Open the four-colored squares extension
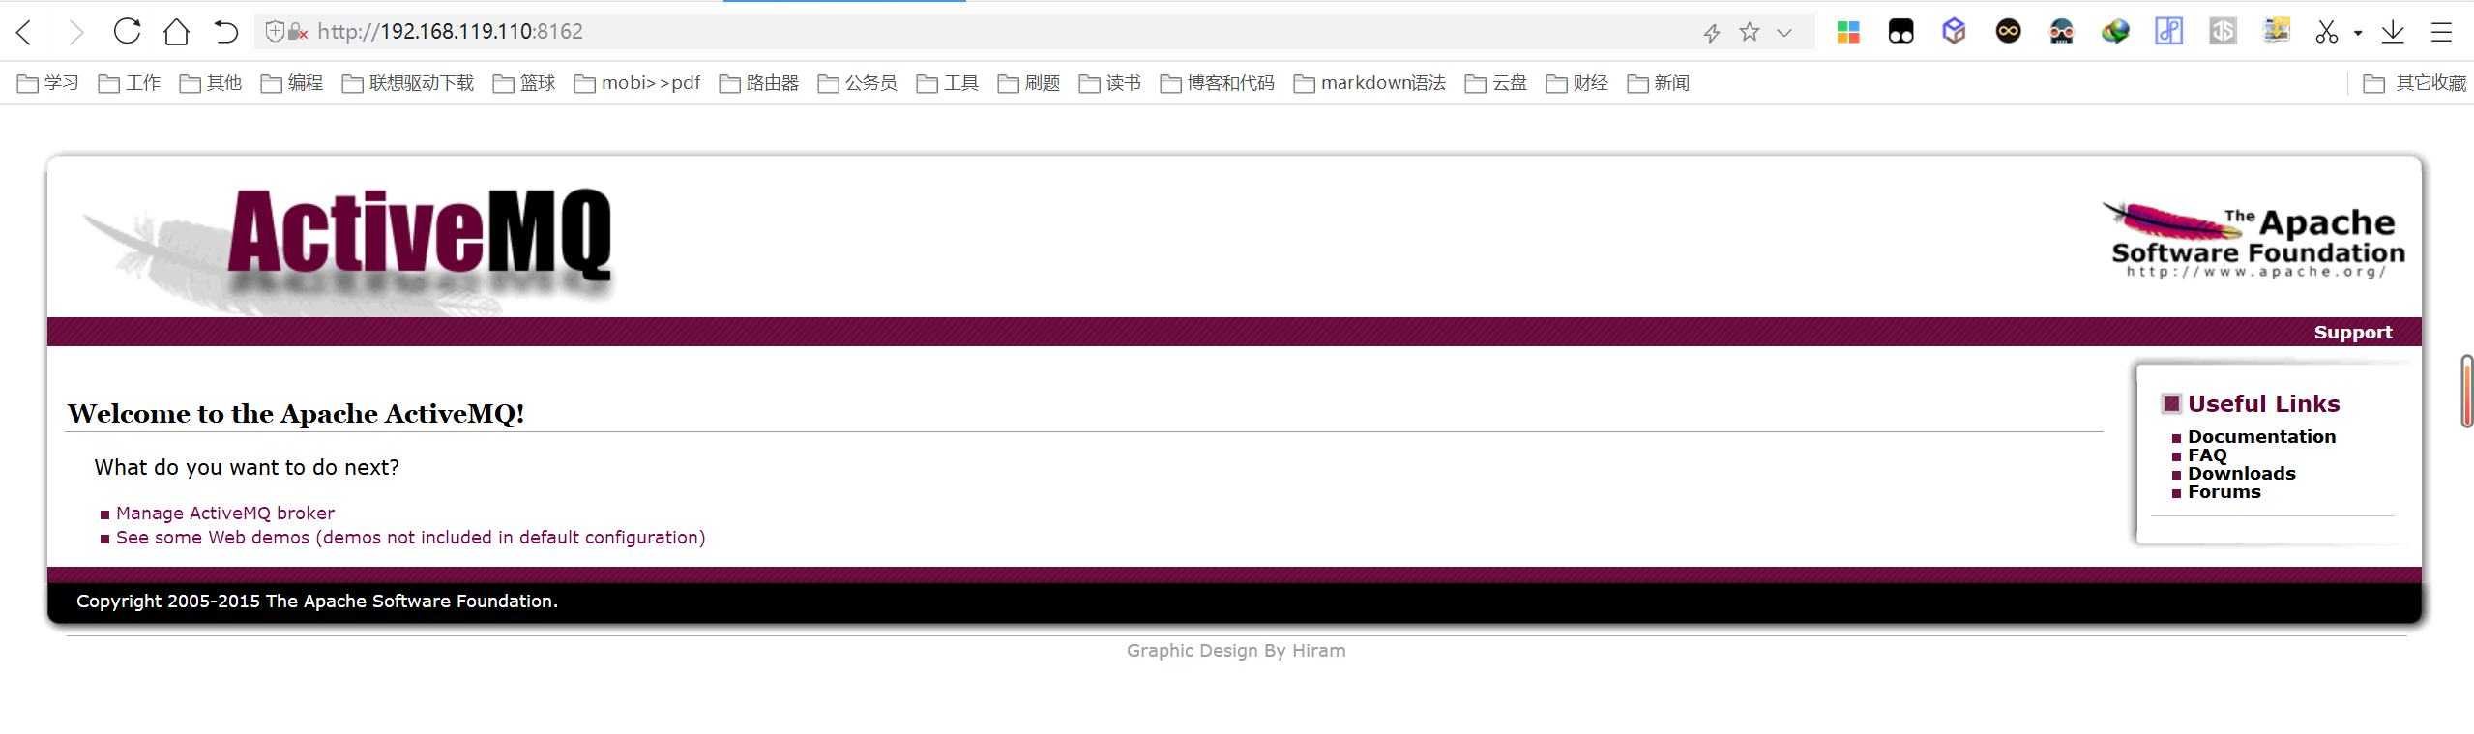The image size is (2474, 734). click(1848, 32)
